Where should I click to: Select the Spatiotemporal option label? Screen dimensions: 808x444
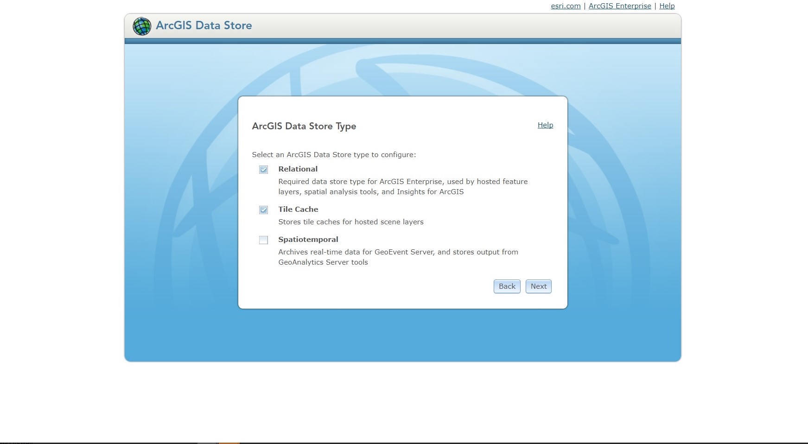coord(308,240)
